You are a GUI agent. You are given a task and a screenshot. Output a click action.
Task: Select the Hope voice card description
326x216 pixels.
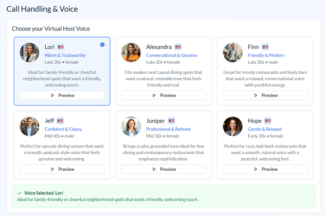click(x=265, y=152)
